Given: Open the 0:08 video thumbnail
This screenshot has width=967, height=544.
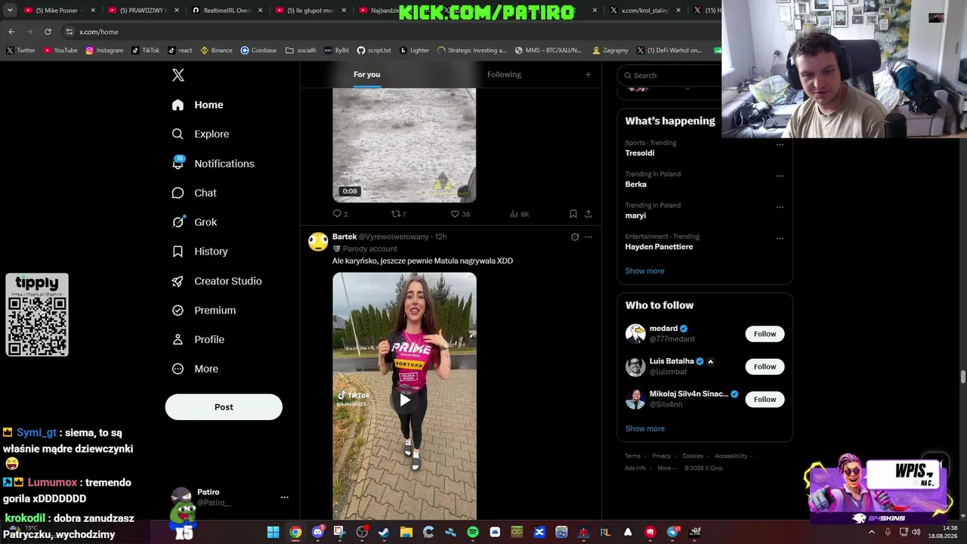Looking at the screenshot, I should pyautogui.click(x=404, y=145).
